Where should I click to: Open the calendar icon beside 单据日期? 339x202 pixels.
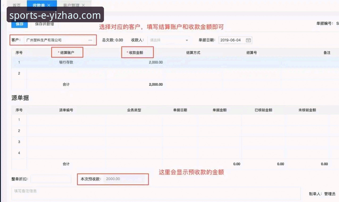248,40
